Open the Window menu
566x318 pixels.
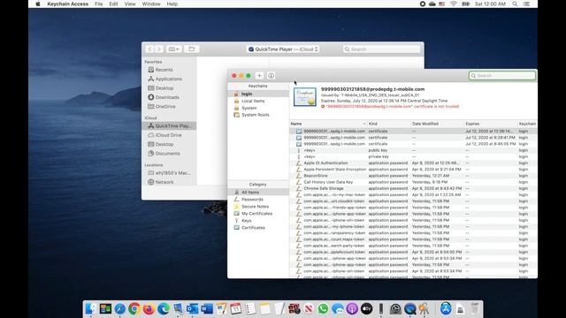[x=151, y=4]
